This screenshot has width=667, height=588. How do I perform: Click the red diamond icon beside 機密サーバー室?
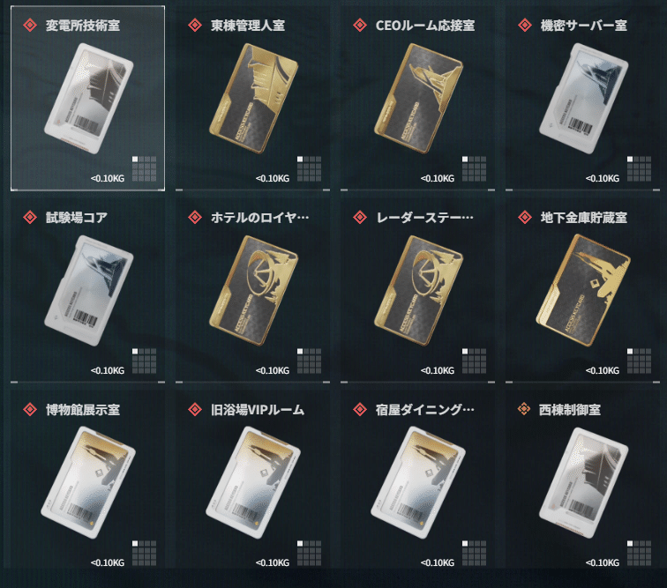[x=525, y=25]
